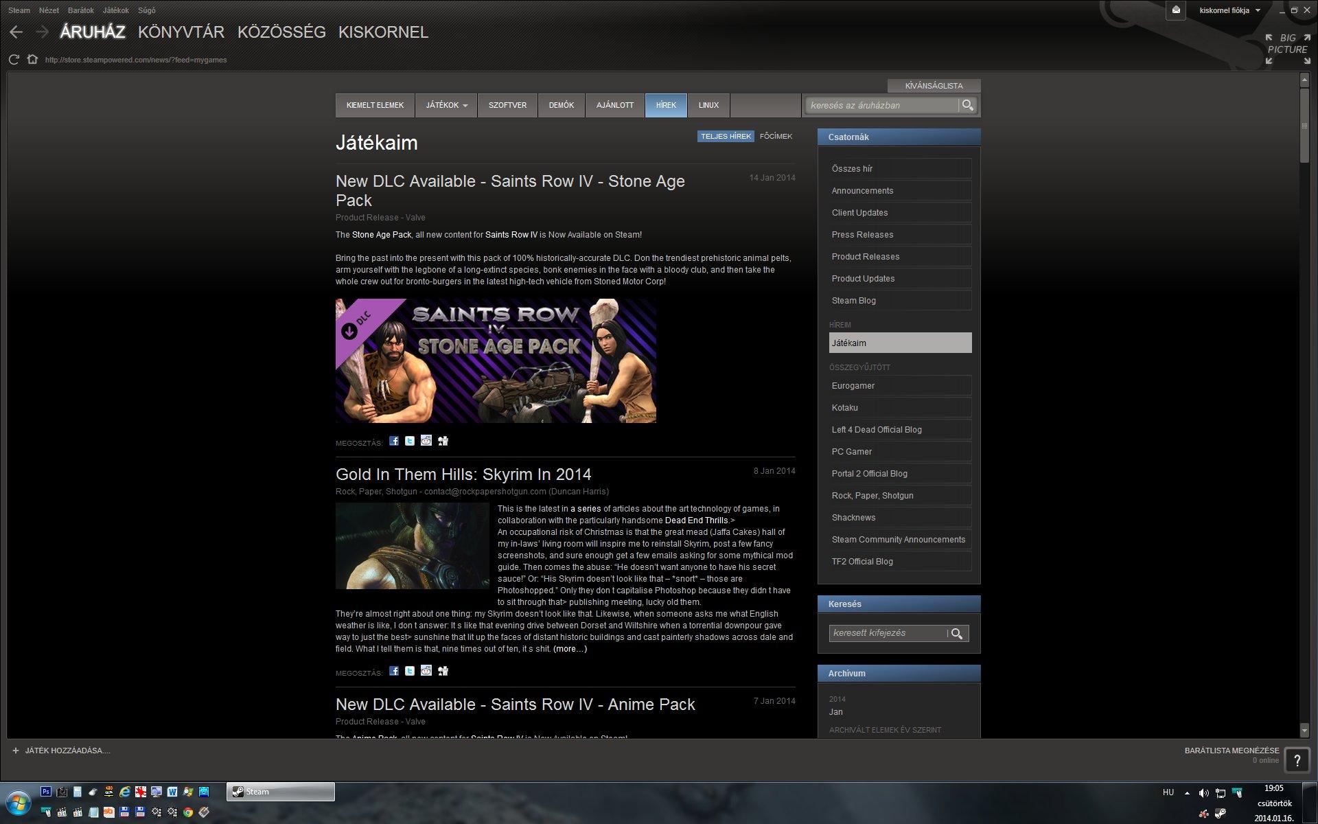Switch news view to Teljes hírek
Viewport: 1318px width, 824px height.
(x=726, y=136)
